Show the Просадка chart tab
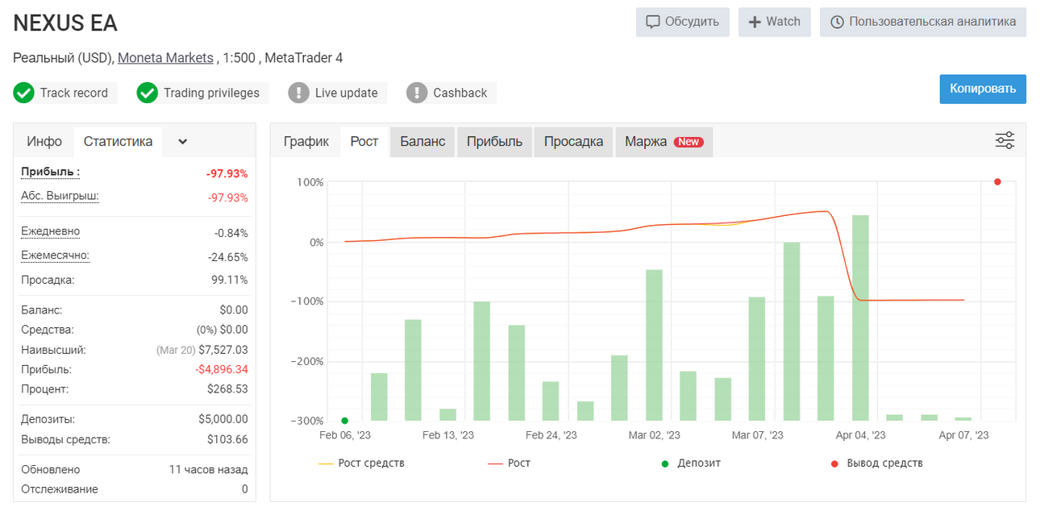The width and height of the screenshot is (1040, 511). [x=573, y=141]
